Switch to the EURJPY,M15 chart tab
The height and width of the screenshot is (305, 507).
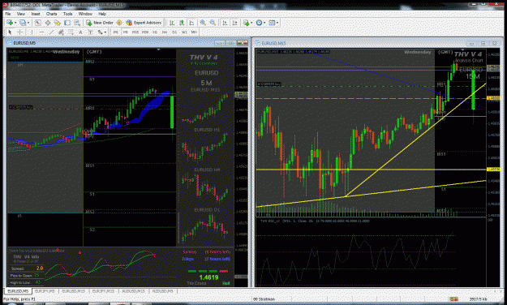tap(103, 291)
